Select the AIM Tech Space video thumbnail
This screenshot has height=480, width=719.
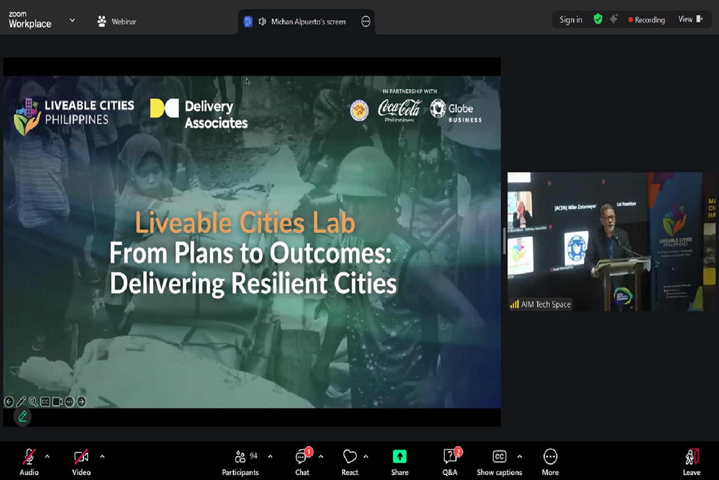pyautogui.click(x=611, y=241)
